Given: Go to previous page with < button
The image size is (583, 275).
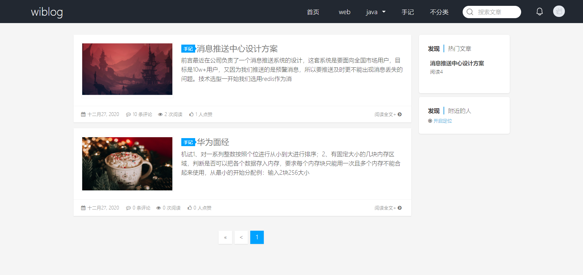Looking at the screenshot, I should [x=241, y=237].
